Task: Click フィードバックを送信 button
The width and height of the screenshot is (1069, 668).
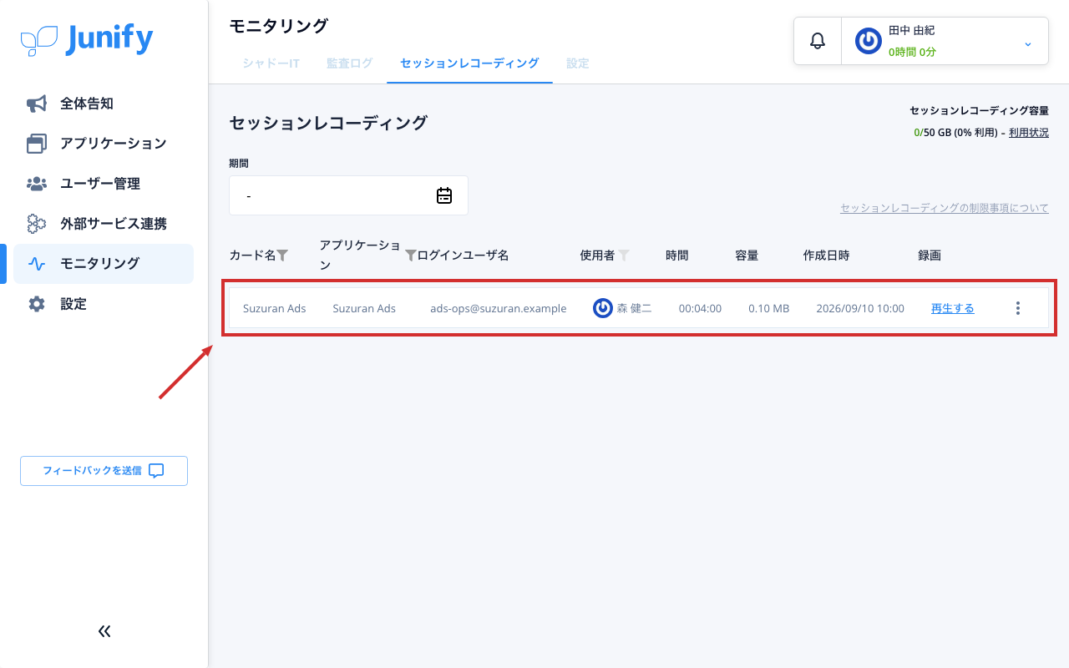Action: [104, 471]
